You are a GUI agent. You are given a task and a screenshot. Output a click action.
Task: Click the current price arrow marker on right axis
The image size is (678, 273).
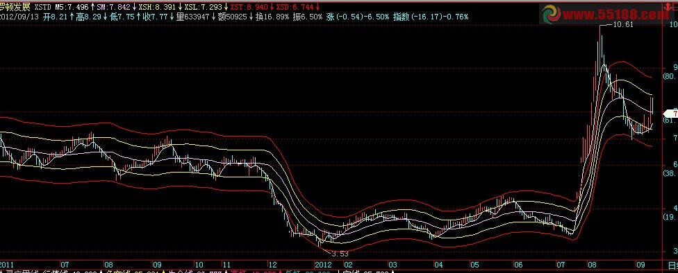[x=670, y=114]
